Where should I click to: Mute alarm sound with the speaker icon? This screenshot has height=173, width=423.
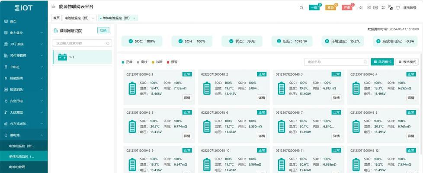[361, 7]
